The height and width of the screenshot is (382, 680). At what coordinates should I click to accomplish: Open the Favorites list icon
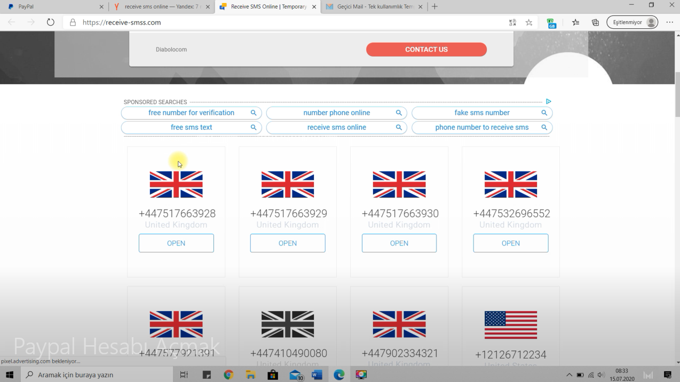click(575, 22)
